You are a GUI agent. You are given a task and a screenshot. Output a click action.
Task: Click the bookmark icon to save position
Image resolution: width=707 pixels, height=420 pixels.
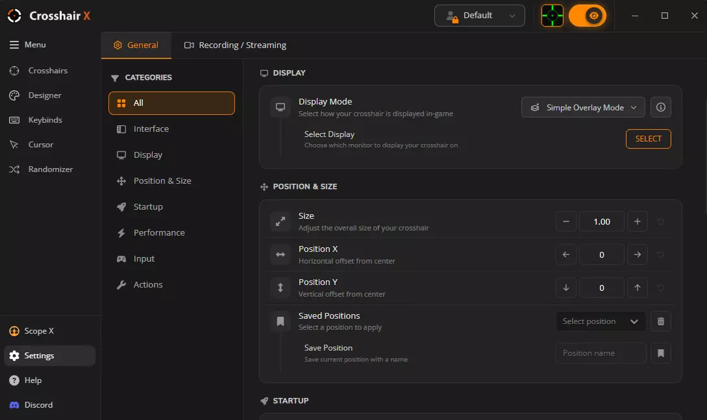coord(661,353)
